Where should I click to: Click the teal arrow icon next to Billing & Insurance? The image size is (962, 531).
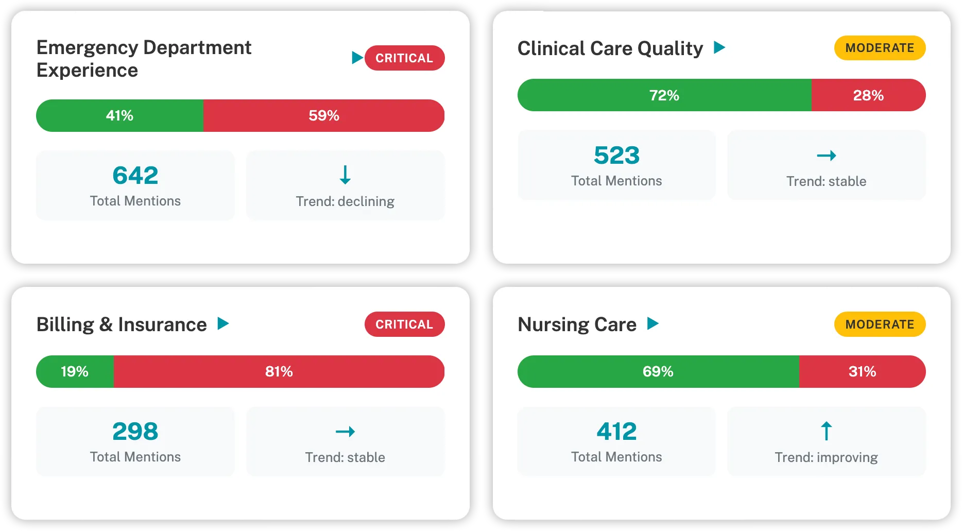[x=222, y=324]
